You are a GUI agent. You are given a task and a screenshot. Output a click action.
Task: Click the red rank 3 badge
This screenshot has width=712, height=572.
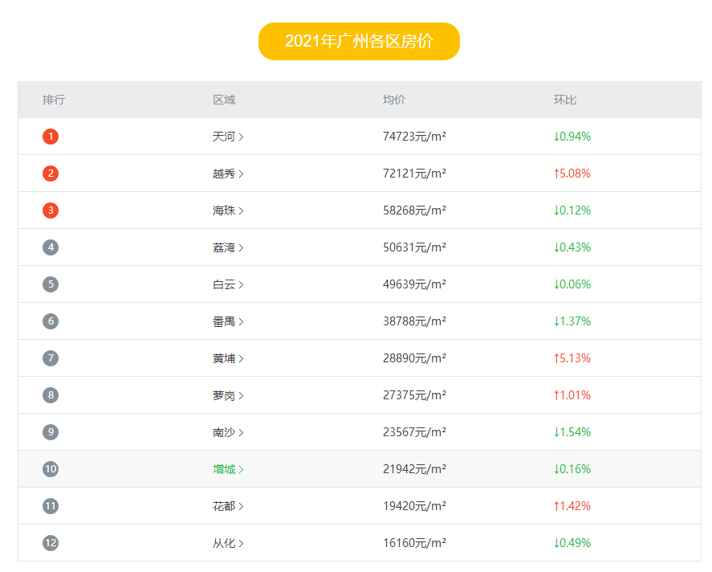tap(51, 210)
